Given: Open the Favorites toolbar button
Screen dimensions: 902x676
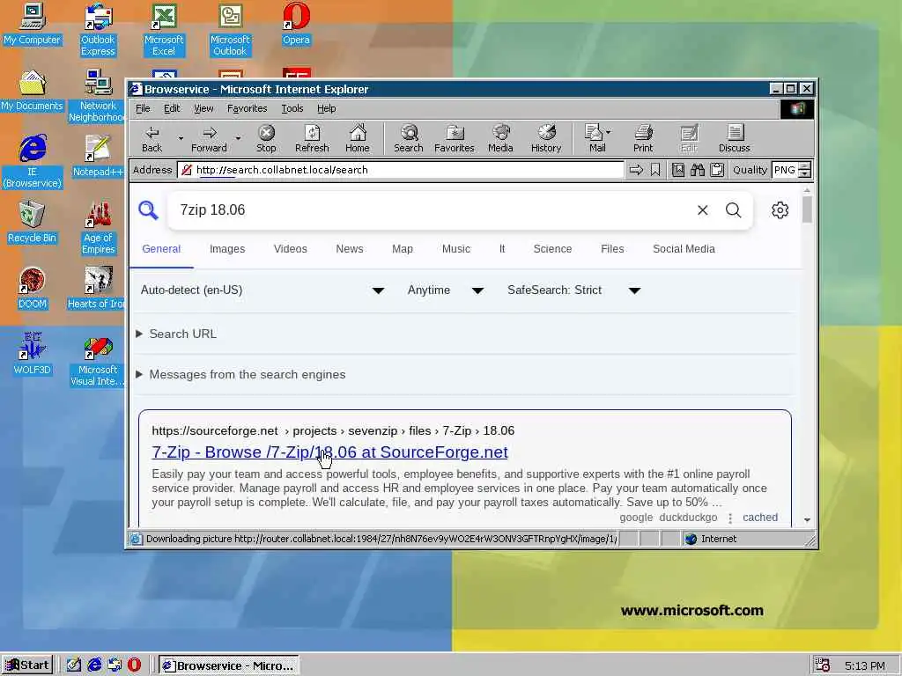Looking at the screenshot, I should click(454, 139).
